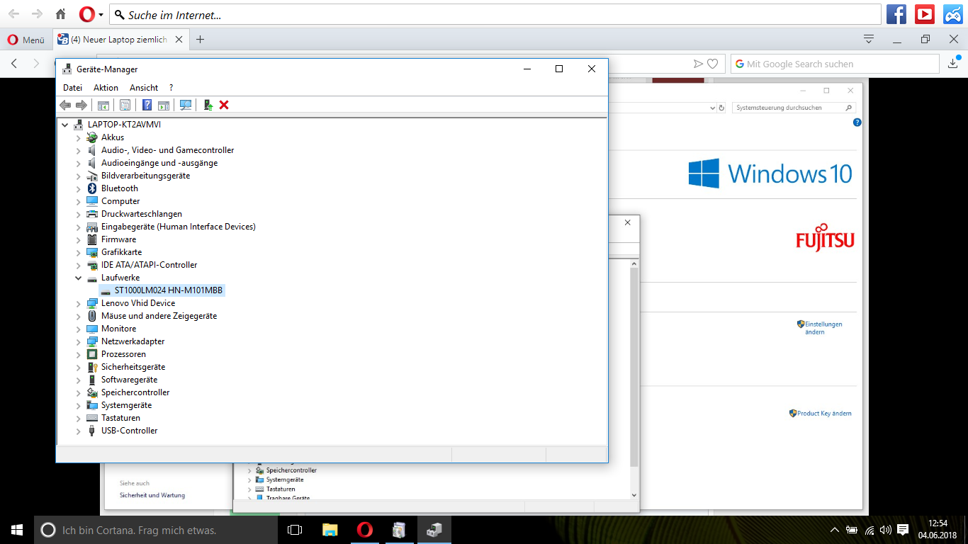Click the blue help icon in System window
968x544 pixels.
click(x=857, y=123)
